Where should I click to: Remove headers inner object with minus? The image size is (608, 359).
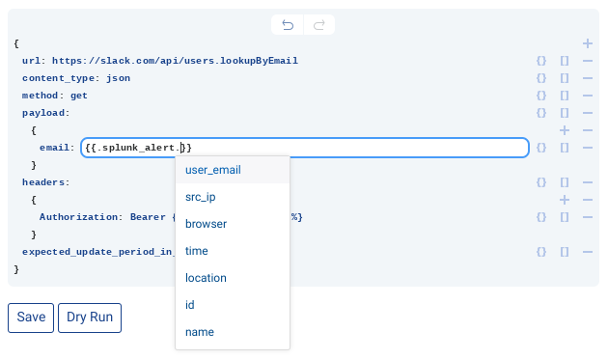(x=588, y=200)
